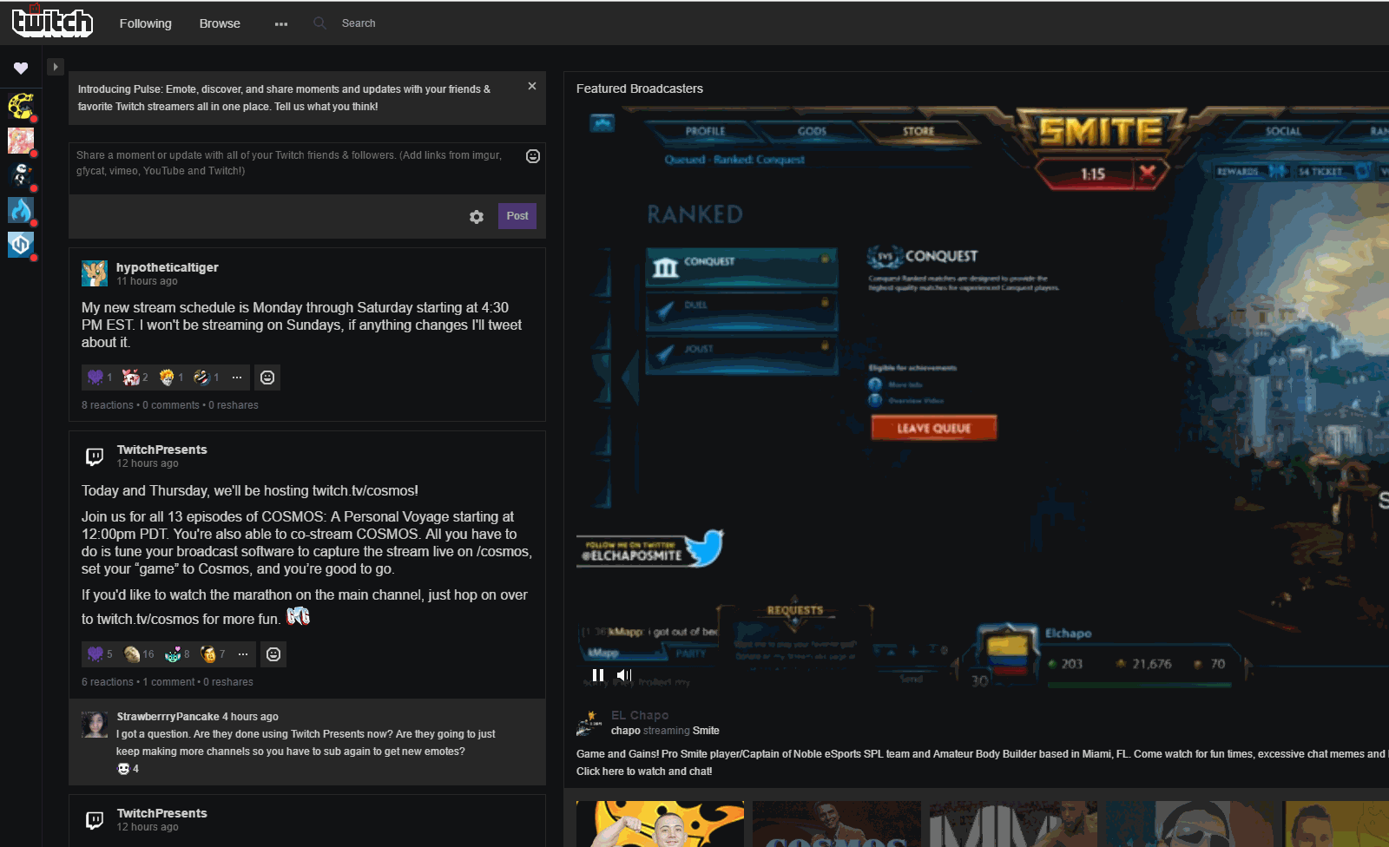Open the Following page
The height and width of the screenshot is (847, 1389).
tap(145, 23)
